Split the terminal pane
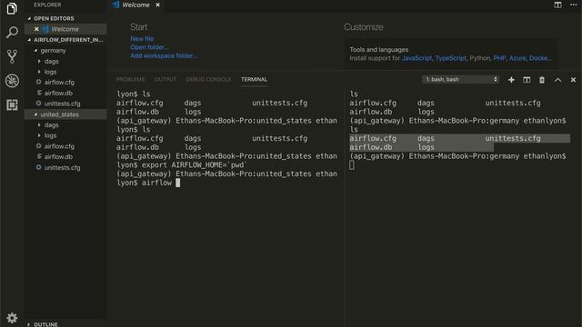 pos(527,80)
